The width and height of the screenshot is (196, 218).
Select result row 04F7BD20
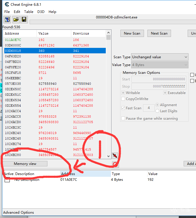click(55, 62)
